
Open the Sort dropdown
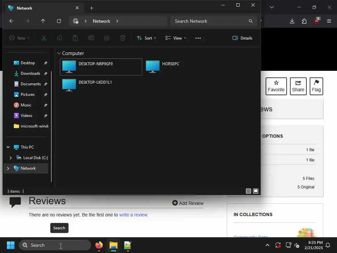[146, 38]
